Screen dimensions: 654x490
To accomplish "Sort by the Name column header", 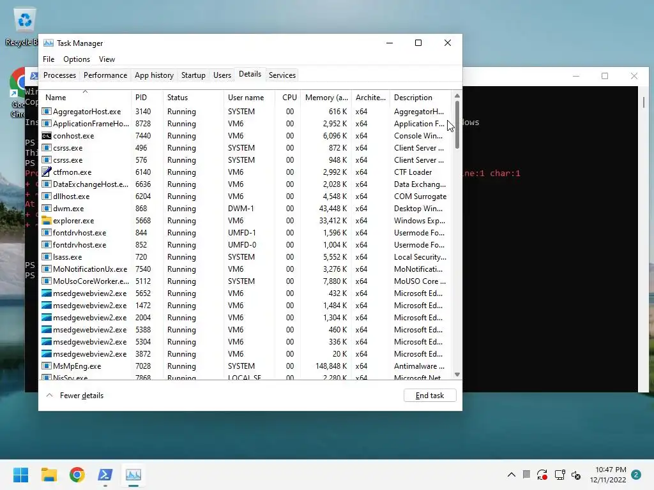I will [86, 98].
